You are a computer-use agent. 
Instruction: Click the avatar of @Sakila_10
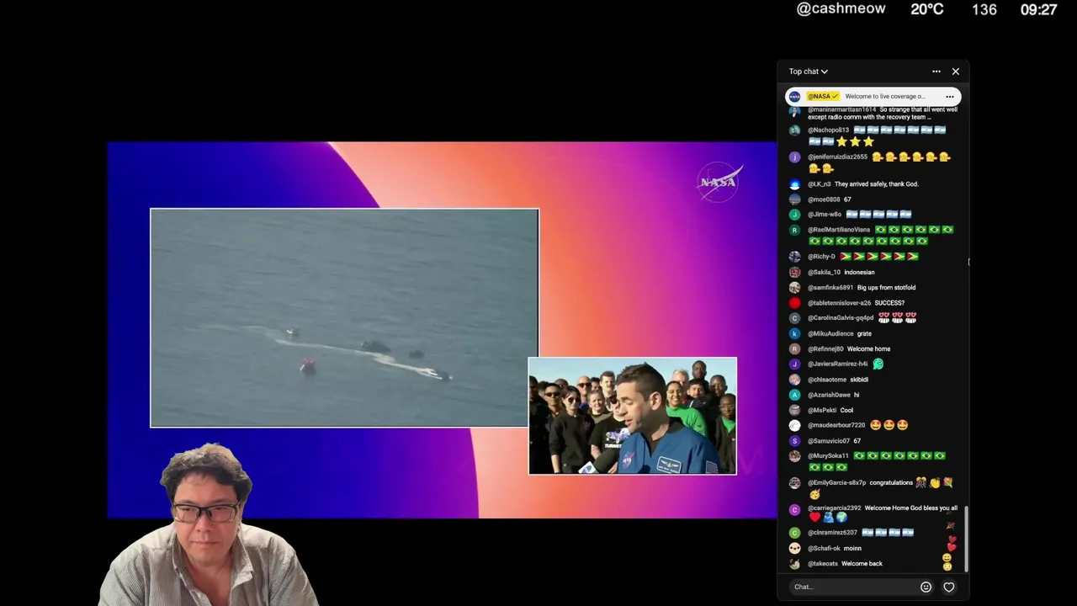(x=794, y=273)
